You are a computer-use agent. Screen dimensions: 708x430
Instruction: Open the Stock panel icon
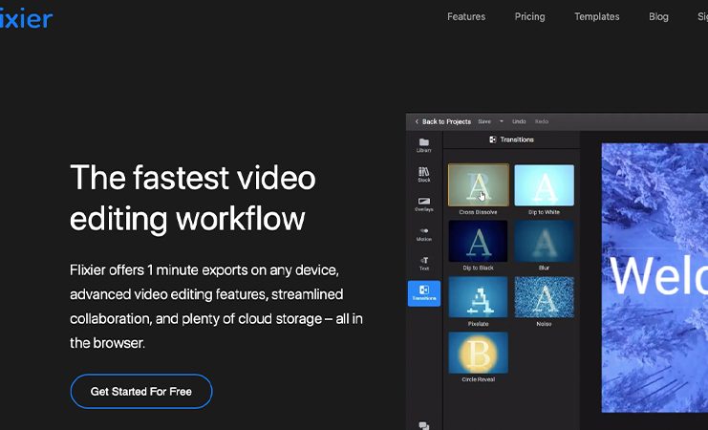click(424, 175)
